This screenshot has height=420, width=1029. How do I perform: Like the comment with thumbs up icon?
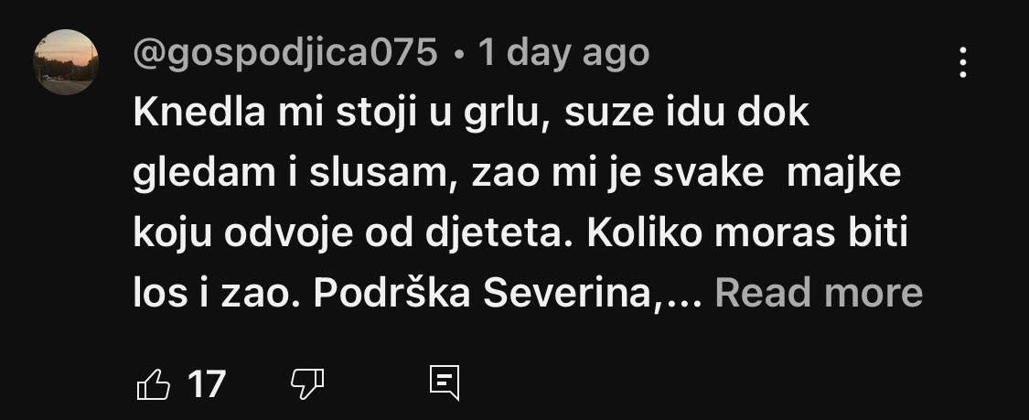pyautogui.click(x=153, y=384)
